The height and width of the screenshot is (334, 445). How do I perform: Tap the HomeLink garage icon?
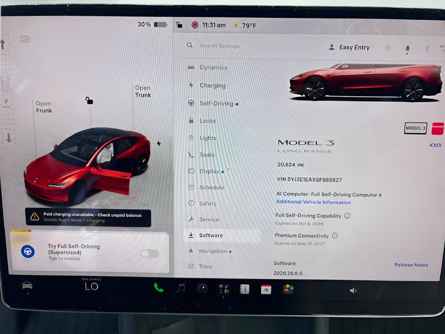(x=387, y=48)
